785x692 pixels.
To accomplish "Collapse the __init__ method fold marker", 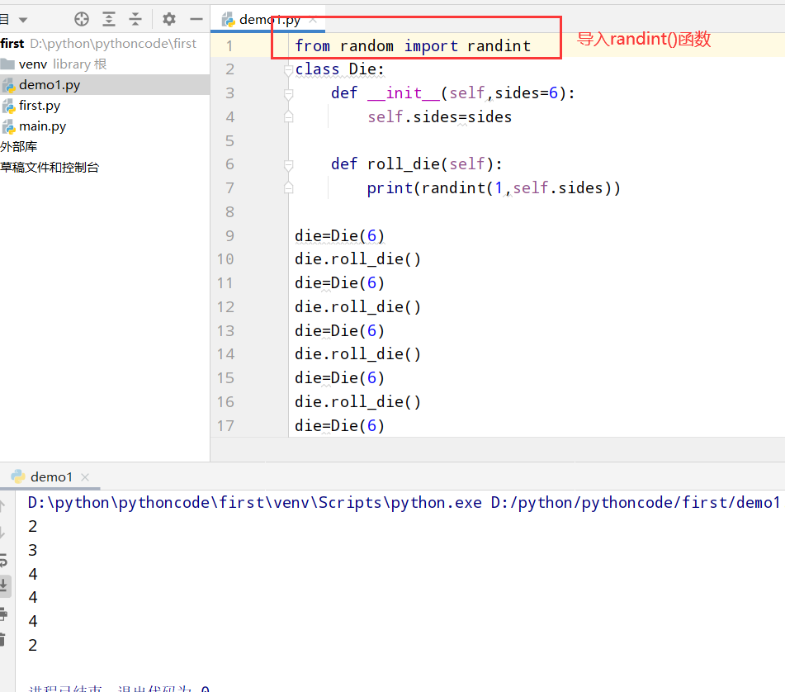I will click(x=288, y=93).
